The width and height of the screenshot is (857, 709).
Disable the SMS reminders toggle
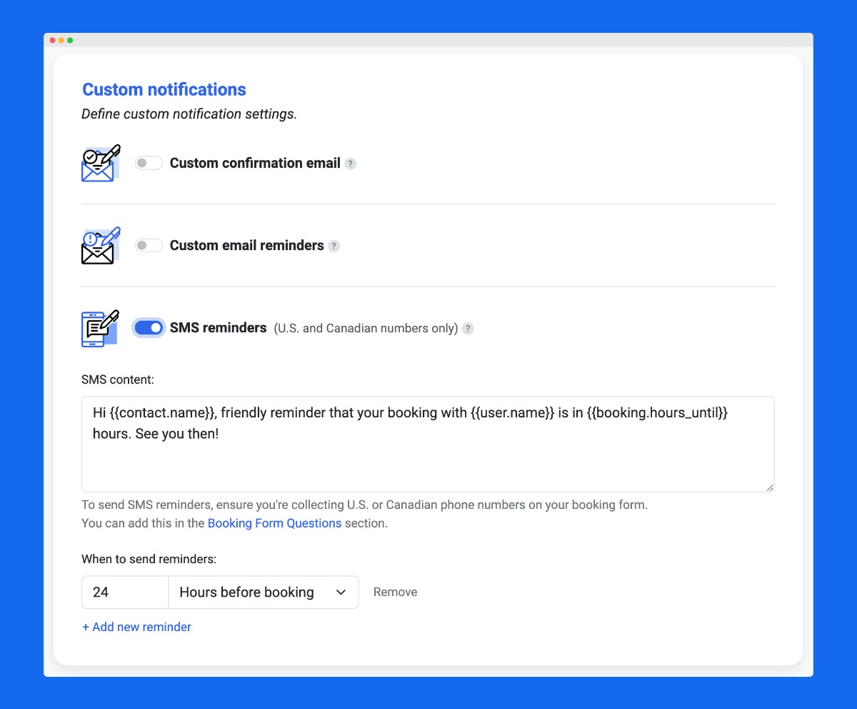(149, 328)
